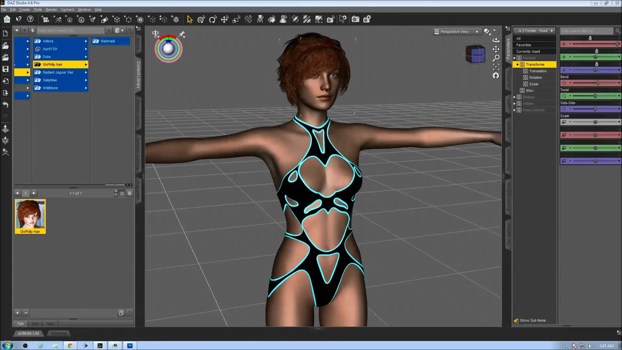Select the Currently Used filter
Screen dimensions: 622x350
pos(528,52)
